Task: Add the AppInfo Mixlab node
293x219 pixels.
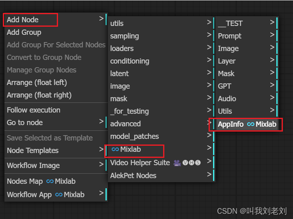Action: pos(246,124)
